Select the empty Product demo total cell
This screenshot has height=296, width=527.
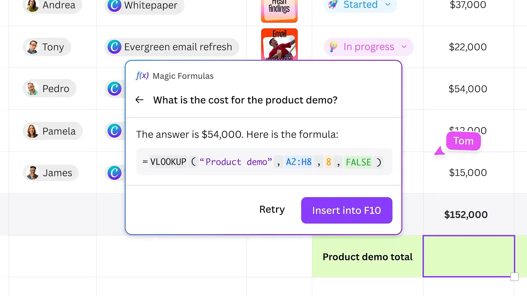468,256
